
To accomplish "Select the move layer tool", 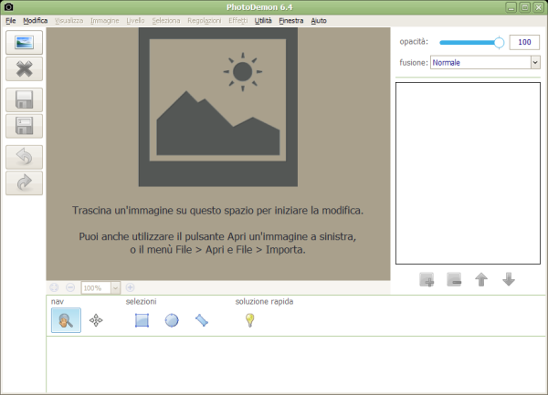I will pos(96,320).
